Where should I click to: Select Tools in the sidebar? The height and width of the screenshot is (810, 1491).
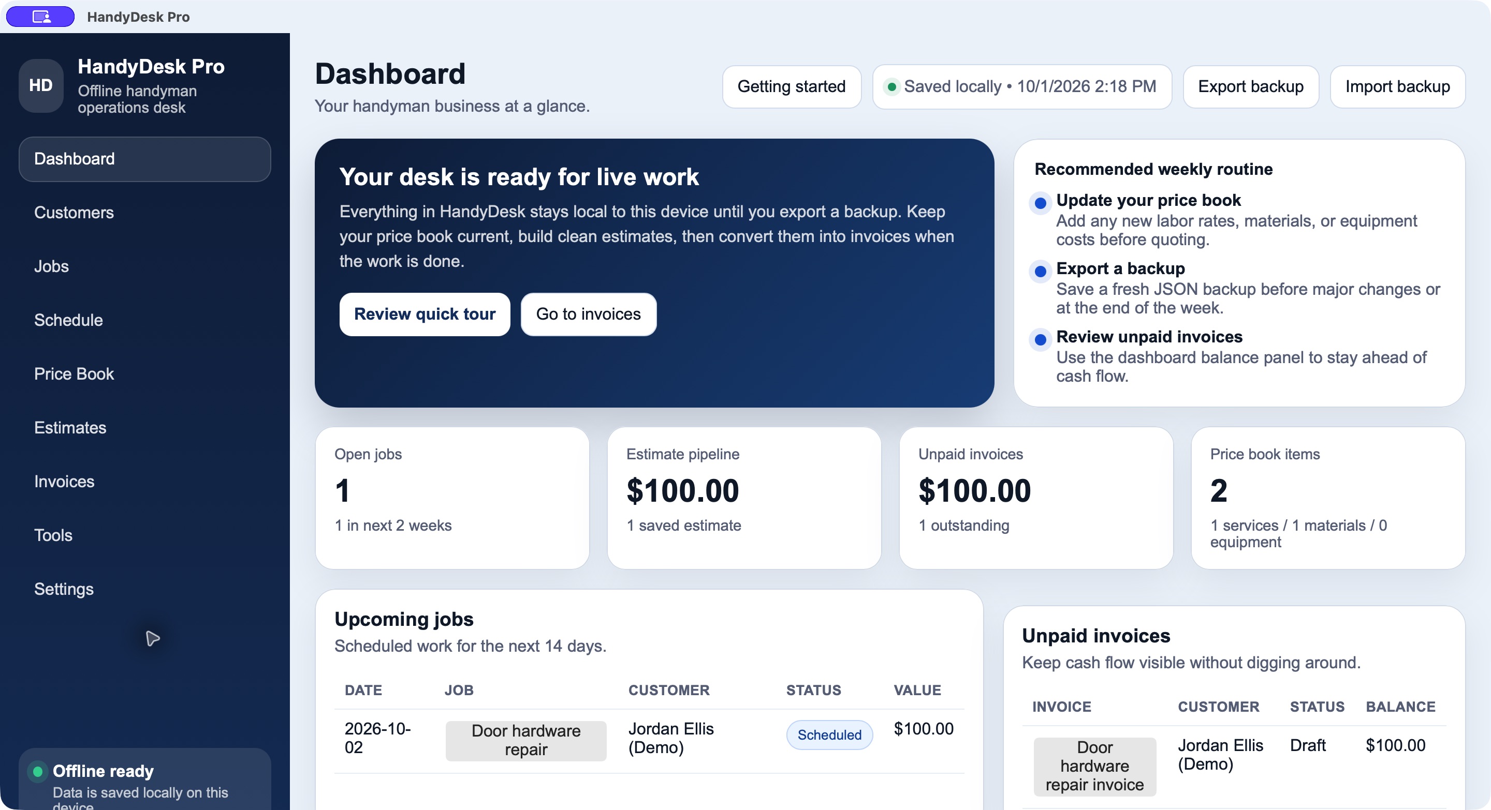tap(145, 535)
